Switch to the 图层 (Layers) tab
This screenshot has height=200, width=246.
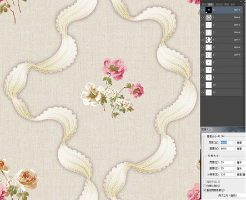pyautogui.click(x=204, y=4)
